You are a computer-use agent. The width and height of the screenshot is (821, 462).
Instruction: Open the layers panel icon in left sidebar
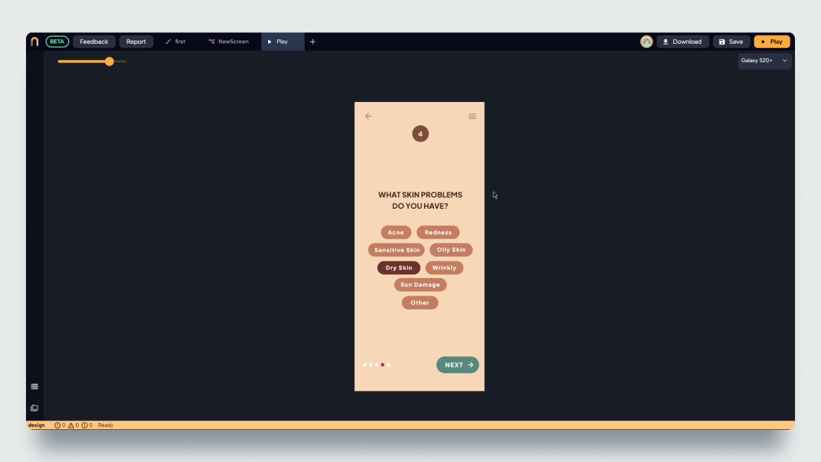pos(34,408)
